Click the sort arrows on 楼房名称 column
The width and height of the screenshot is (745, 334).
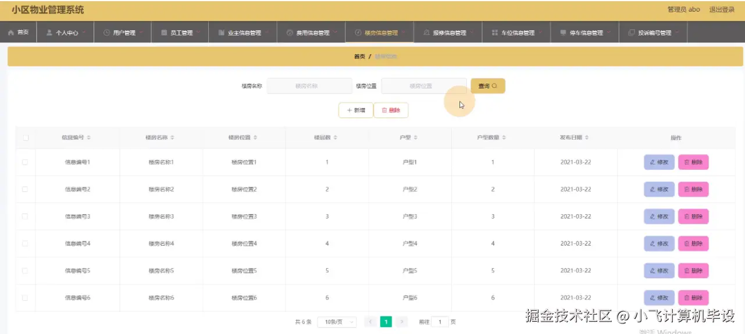pos(172,138)
